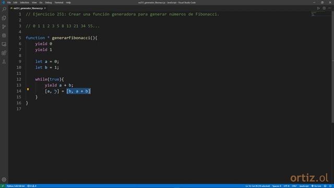
Task: Click the '0 1 1 2 3 5 8' comment
Action: tap(63, 26)
